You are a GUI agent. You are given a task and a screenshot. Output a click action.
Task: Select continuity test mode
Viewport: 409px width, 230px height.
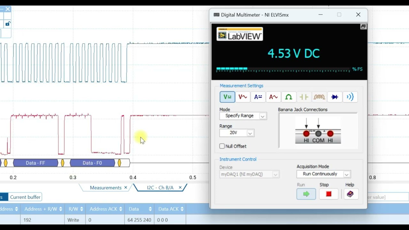tap(350, 97)
